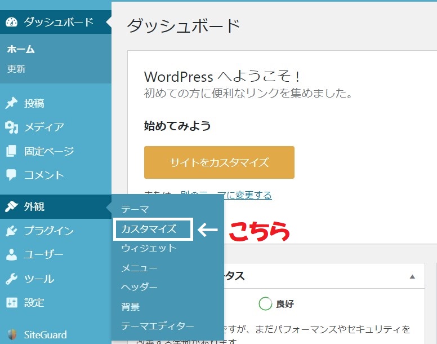Click the 始めてみよう heading
Screen dimensions: 437x344
click(x=177, y=126)
